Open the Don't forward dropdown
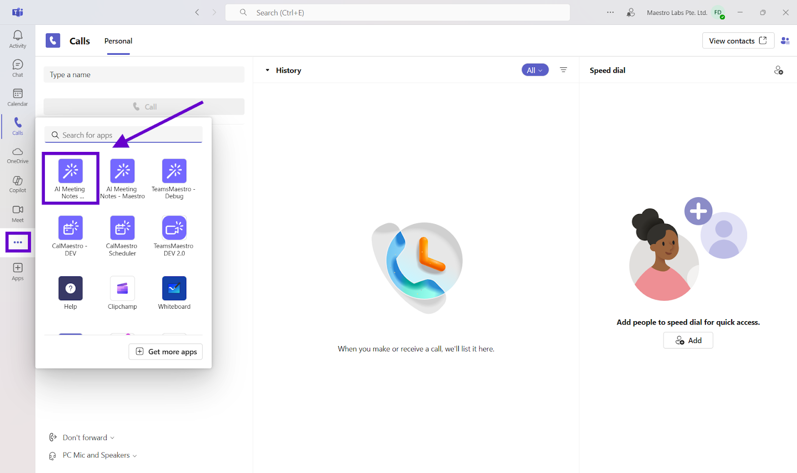797x473 pixels. pos(83,437)
